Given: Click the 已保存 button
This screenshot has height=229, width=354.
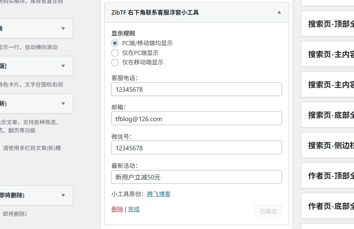Looking at the screenshot, I should (268, 211).
